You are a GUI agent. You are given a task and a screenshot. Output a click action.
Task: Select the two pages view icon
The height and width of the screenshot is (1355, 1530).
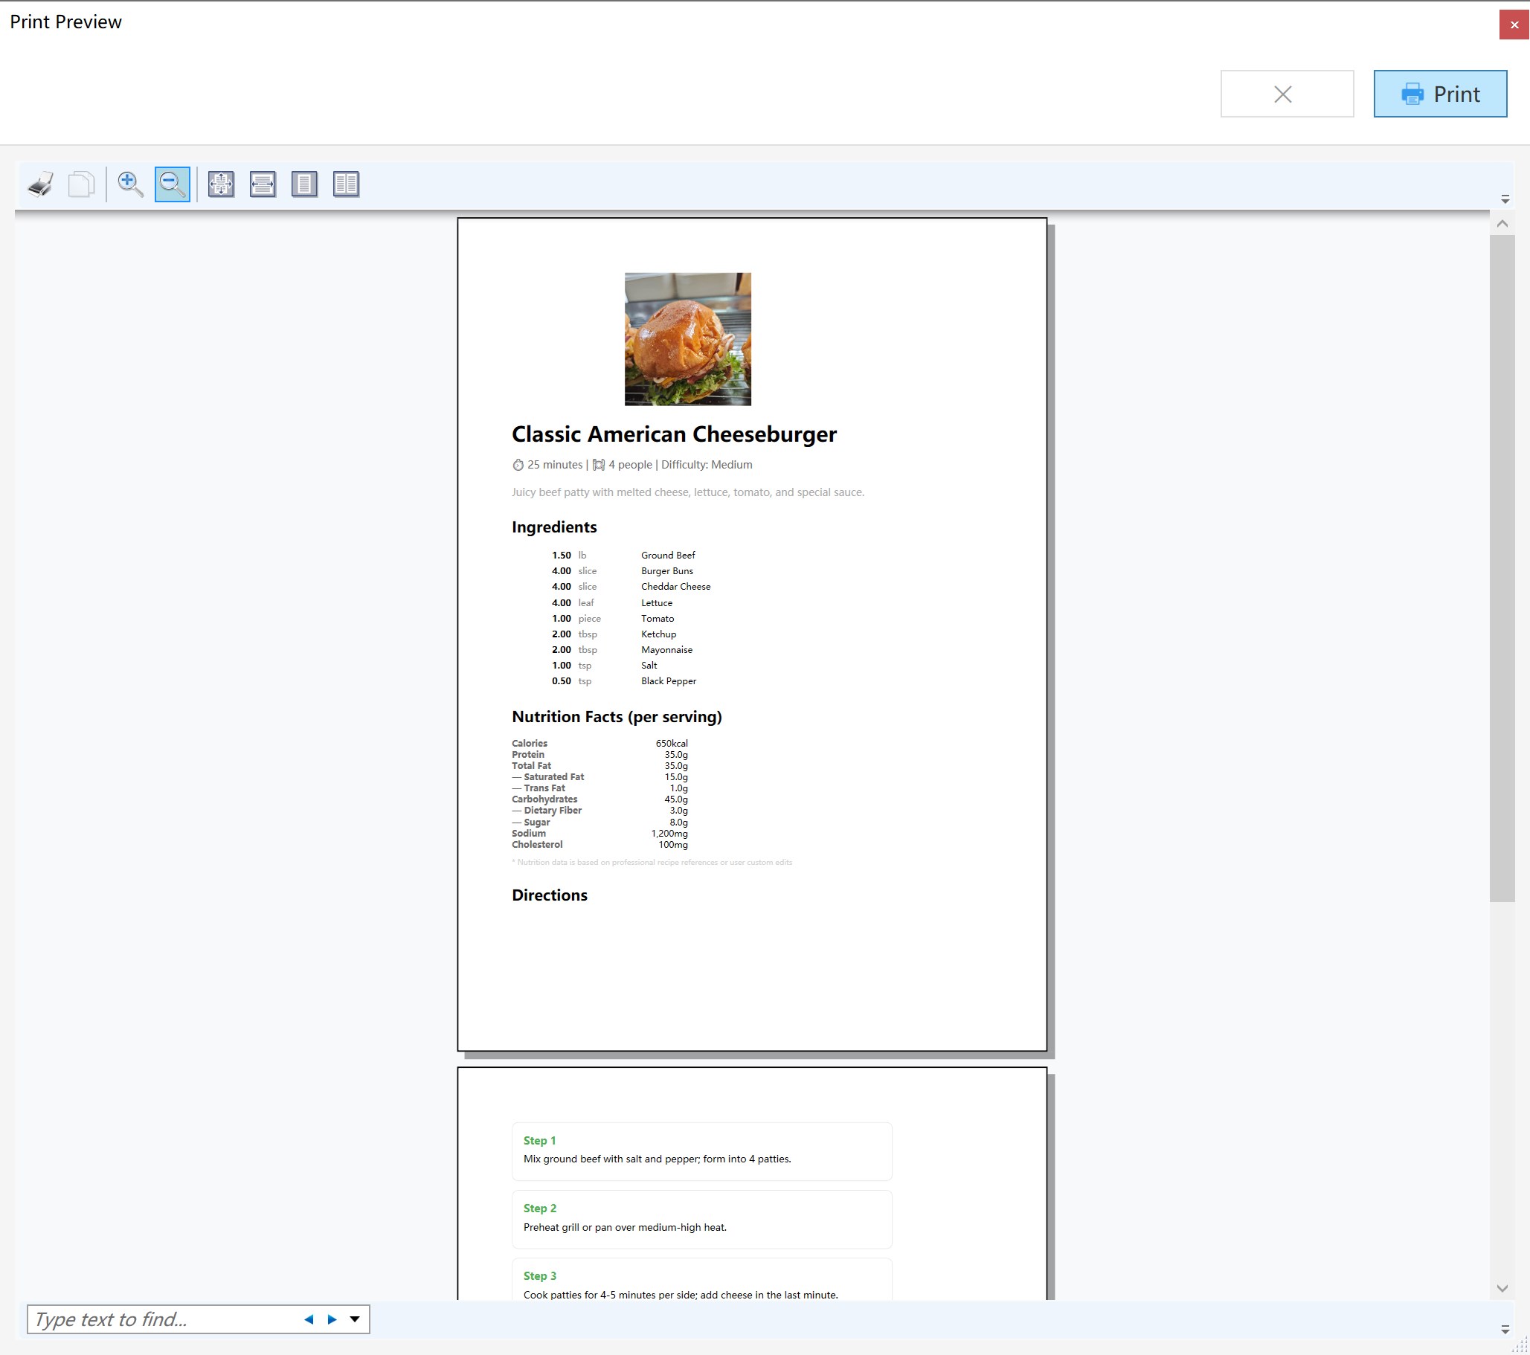(346, 184)
